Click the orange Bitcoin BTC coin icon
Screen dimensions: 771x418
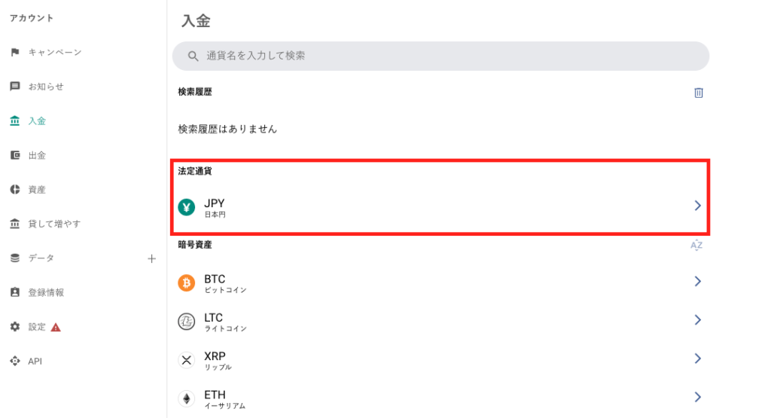187,282
